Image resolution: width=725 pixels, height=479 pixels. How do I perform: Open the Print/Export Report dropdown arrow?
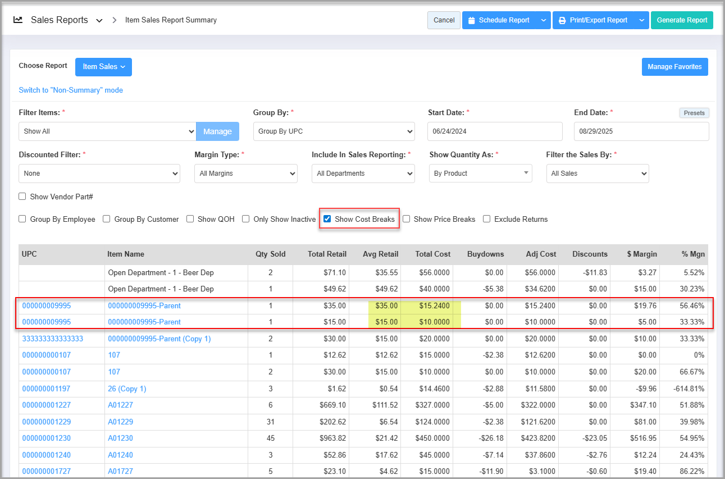641,20
